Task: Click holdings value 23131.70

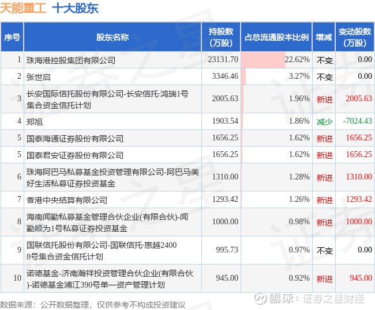Action: point(223,59)
